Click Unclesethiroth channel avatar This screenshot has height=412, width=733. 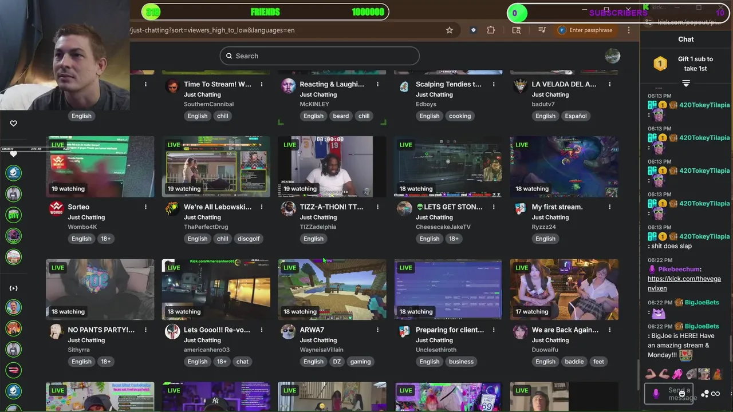[x=404, y=331]
